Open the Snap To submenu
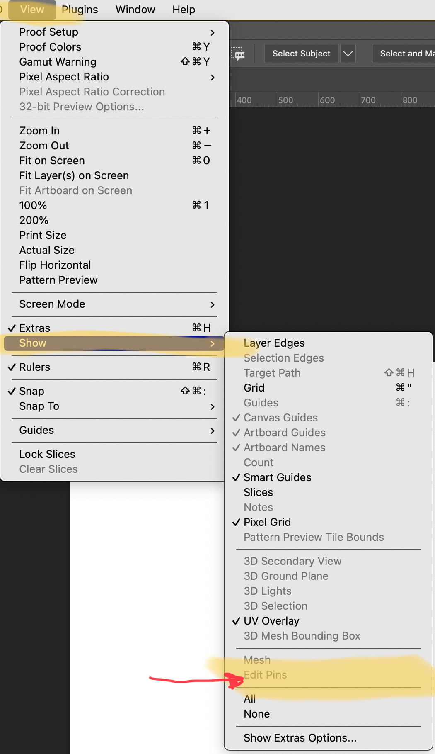 click(39, 406)
